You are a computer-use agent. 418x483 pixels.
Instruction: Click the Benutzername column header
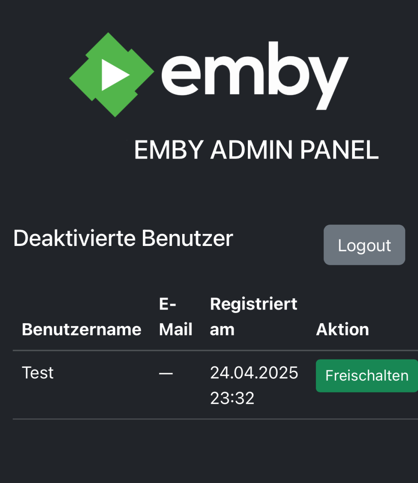pyautogui.click(x=82, y=329)
